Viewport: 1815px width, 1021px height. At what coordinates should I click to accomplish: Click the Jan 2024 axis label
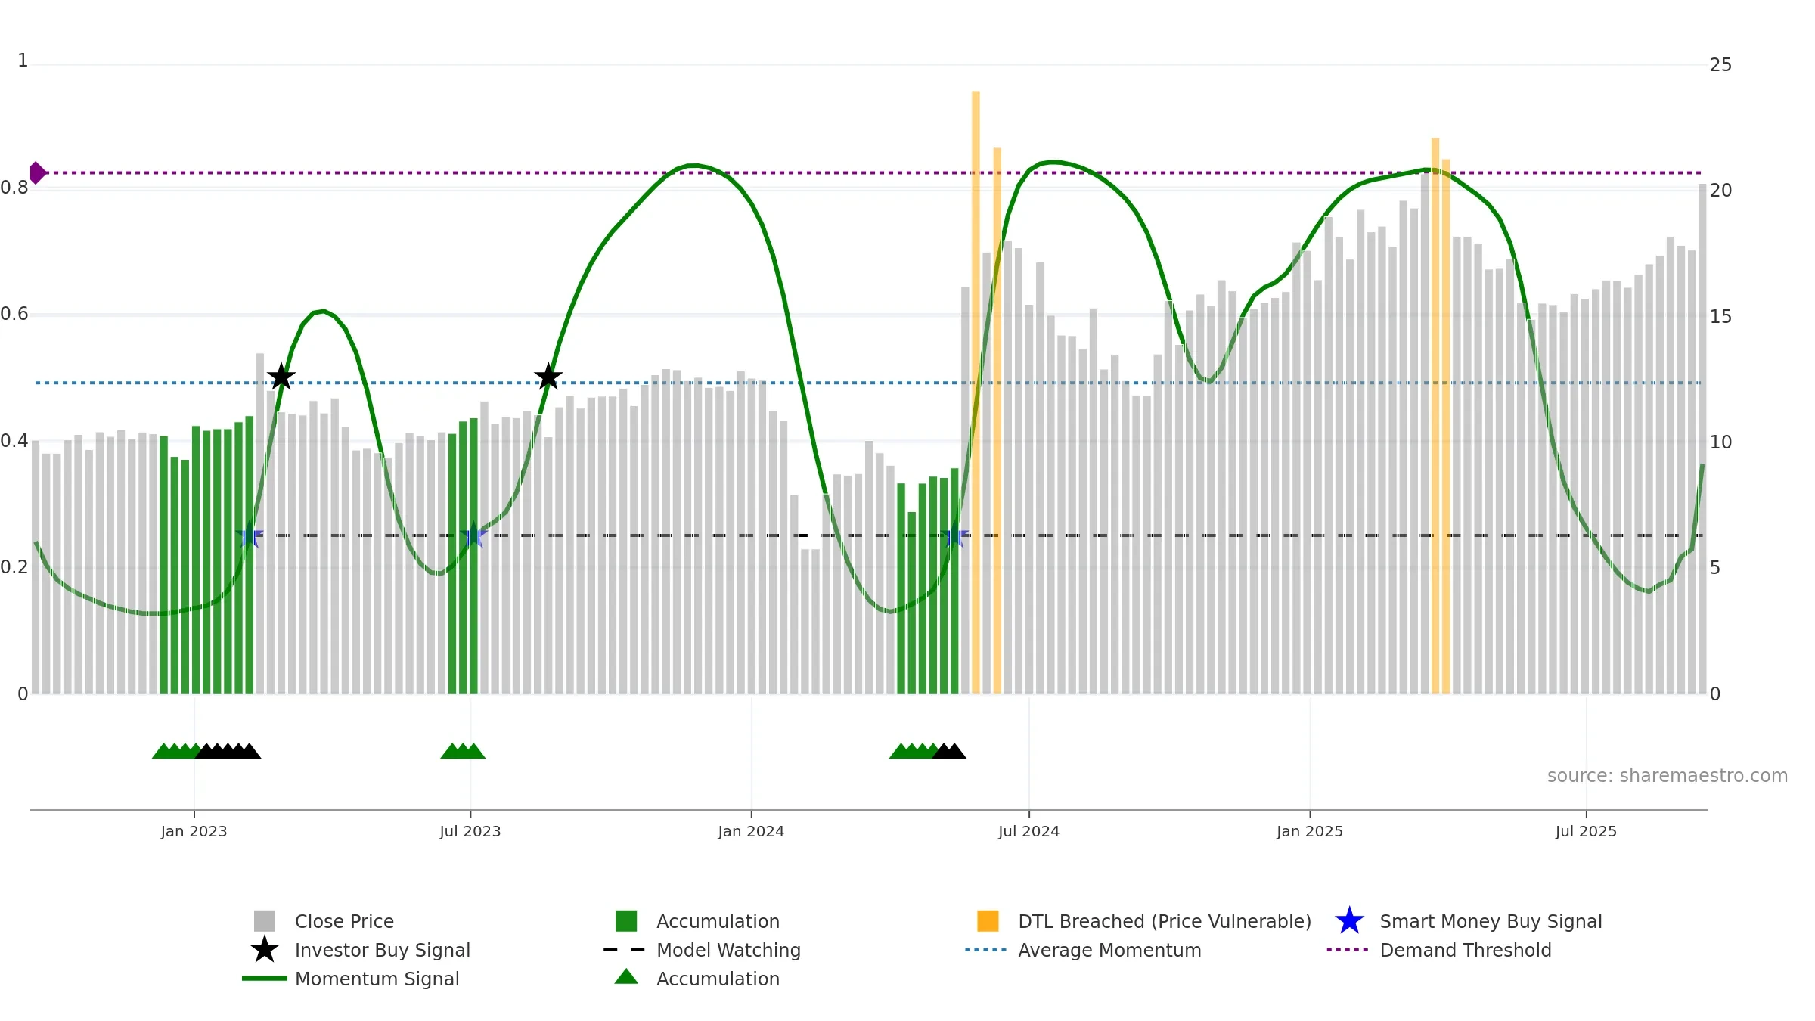[x=751, y=831]
